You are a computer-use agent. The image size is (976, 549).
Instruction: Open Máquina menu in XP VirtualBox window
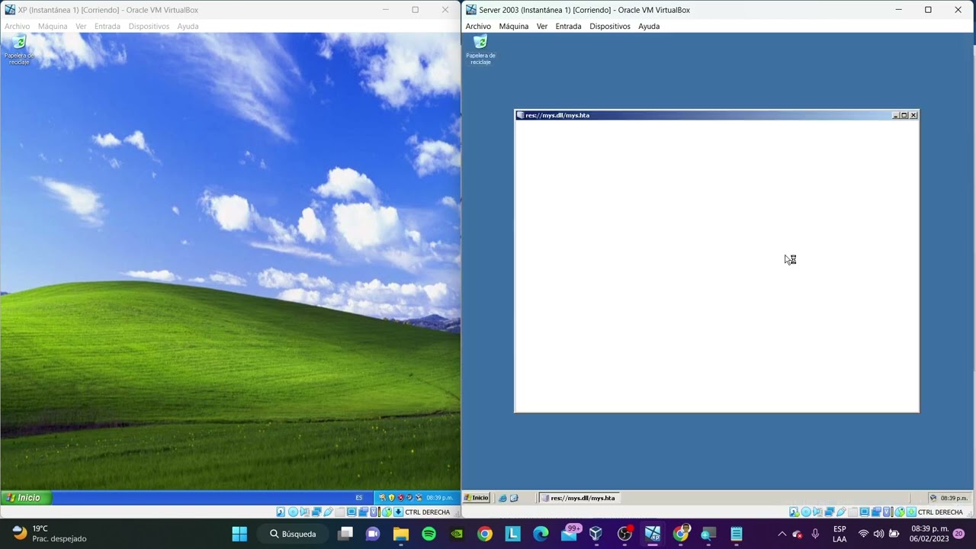tap(53, 26)
